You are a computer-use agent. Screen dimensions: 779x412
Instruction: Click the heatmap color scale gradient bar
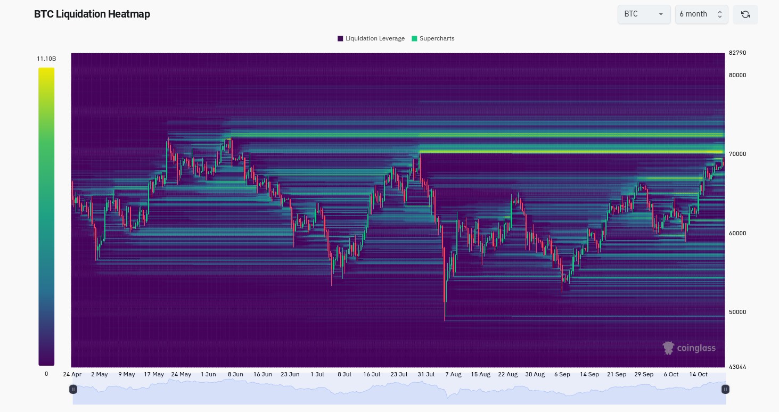coord(46,216)
